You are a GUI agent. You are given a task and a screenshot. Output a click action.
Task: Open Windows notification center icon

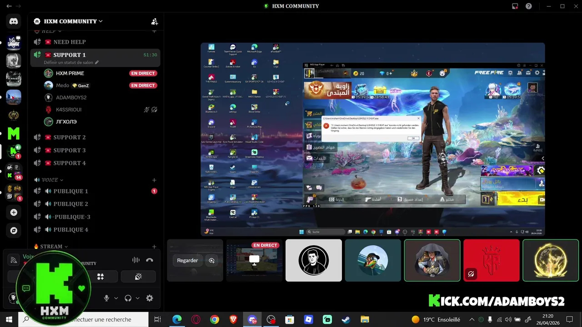tap(570, 320)
